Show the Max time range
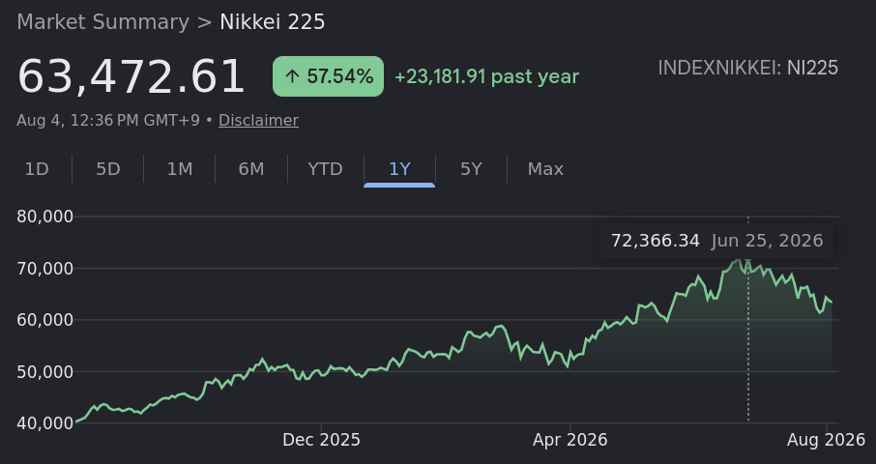 pos(545,168)
